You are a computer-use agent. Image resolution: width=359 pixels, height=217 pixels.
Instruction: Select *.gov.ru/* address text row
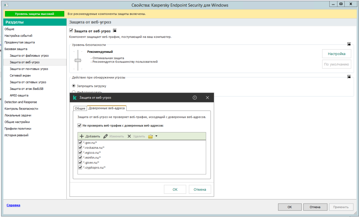pyautogui.click(x=90, y=143)
